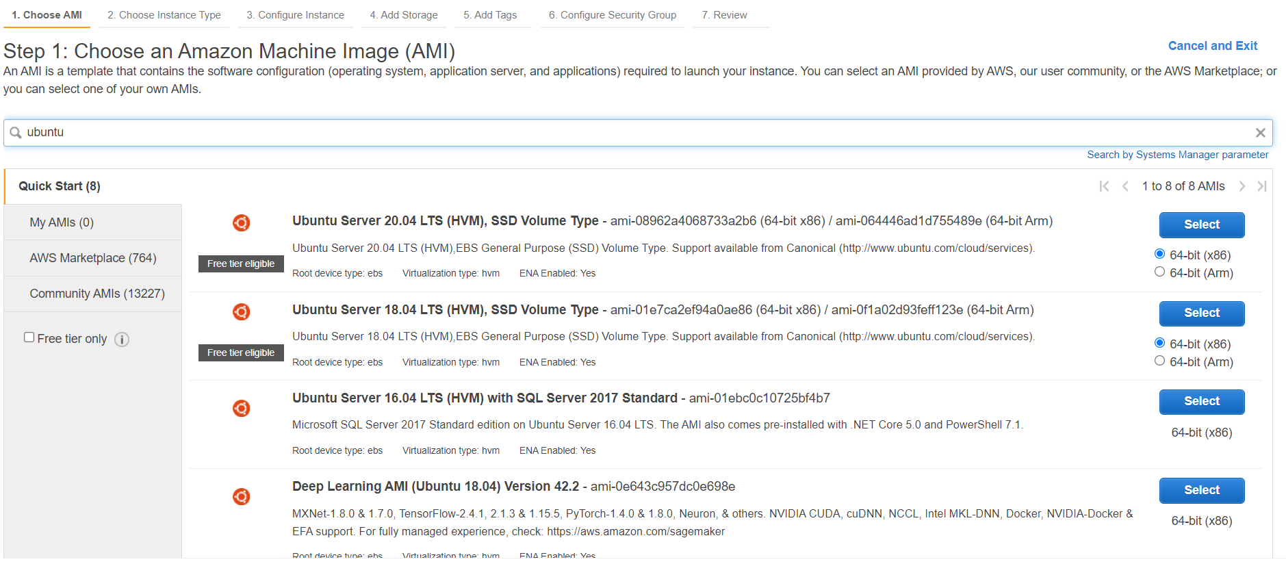Go to first page of AMIs
This screenshot has height=577, width=1286.
pos(1104,186)
